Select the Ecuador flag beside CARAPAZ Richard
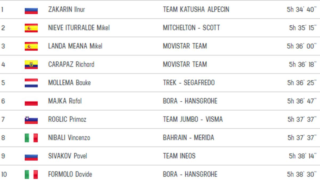This screenshot has width=320, height=180. coord(31,65)
